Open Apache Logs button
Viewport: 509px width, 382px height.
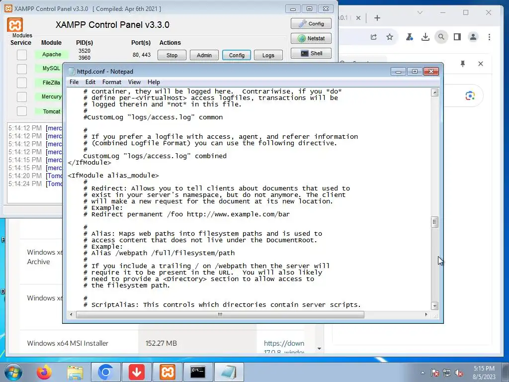[268, 55]
